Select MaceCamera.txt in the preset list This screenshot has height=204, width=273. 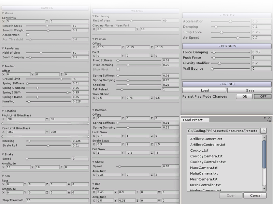click(204, 168)
